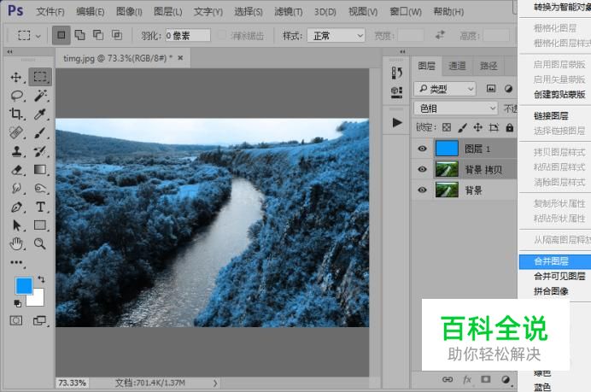Select the Brush tool
Viewport: 591px width, 392px height.
pyautogui.click(x=40, y=132)
